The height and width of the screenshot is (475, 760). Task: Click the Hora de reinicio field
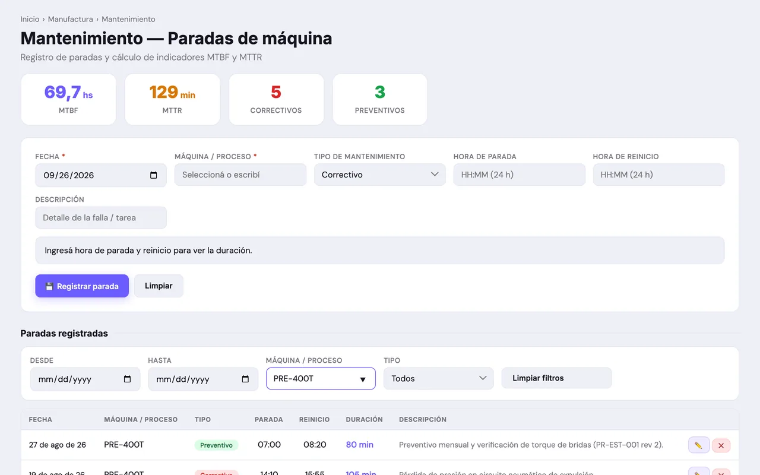(659, 175)
